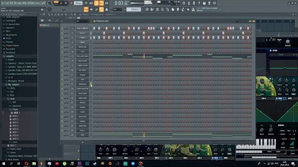Open the snap Line selector dropdown
The height and width of the screenshot is (167, 298).
click(117, 9)
